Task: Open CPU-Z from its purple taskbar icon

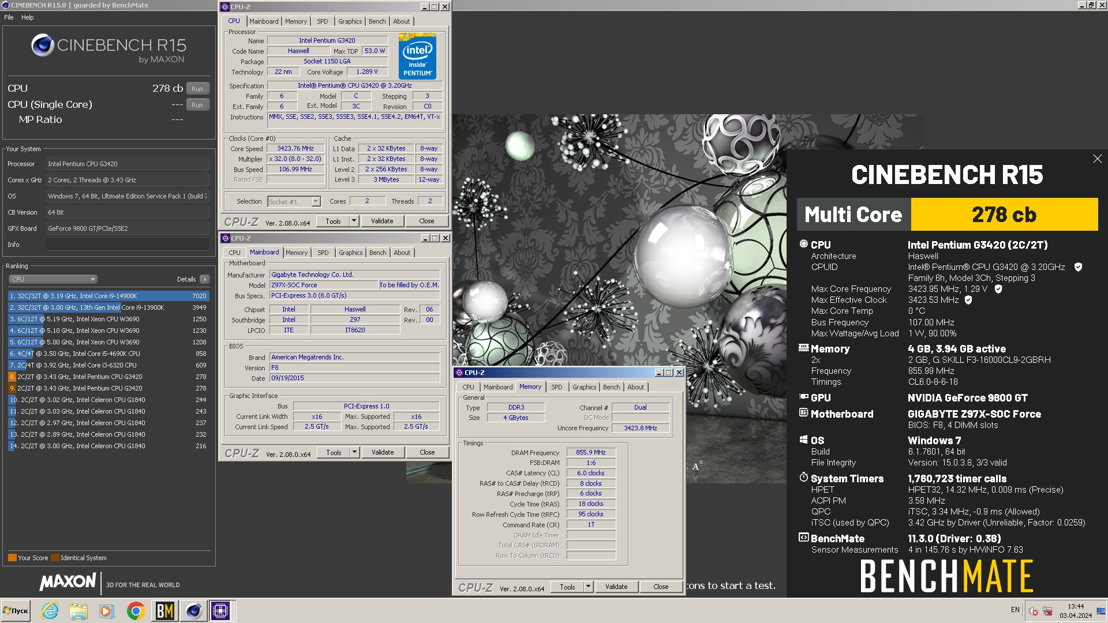Action: [x=220, y=611]
